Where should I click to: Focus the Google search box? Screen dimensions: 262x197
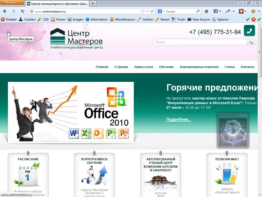(180, 11)
